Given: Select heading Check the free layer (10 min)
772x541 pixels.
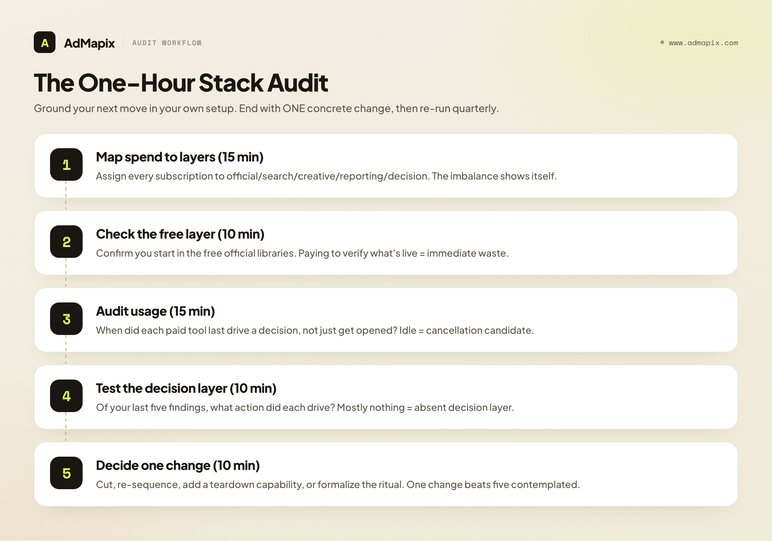Looking at the screenshot, I should (180, 234).
